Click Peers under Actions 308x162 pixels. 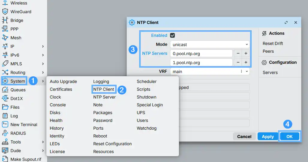268,51
